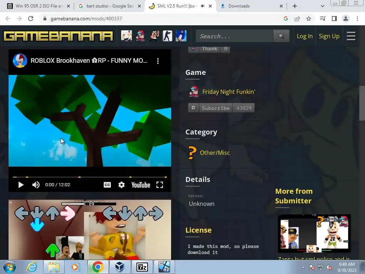Open Windows Explorer from taskbar
This screenshot has height=274, width=365.
tap(54, 267)
